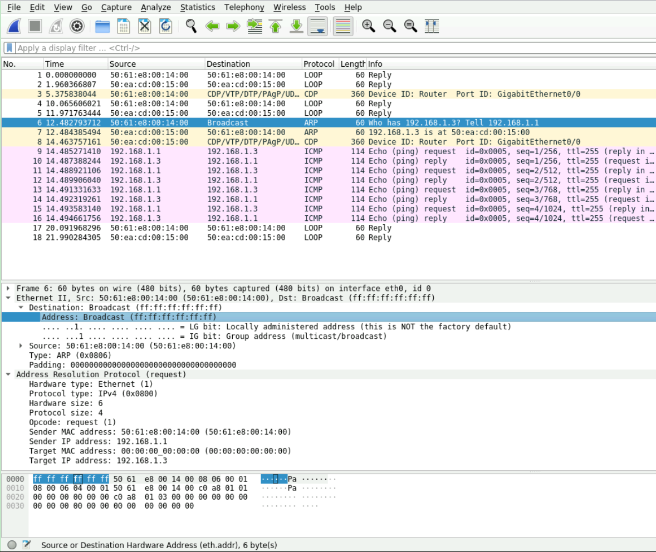Image resolution: width=656 pixels, height=552 pixels.
Task: Collapse the Address Resolution Protocol section
Action: tap(8, 374)
